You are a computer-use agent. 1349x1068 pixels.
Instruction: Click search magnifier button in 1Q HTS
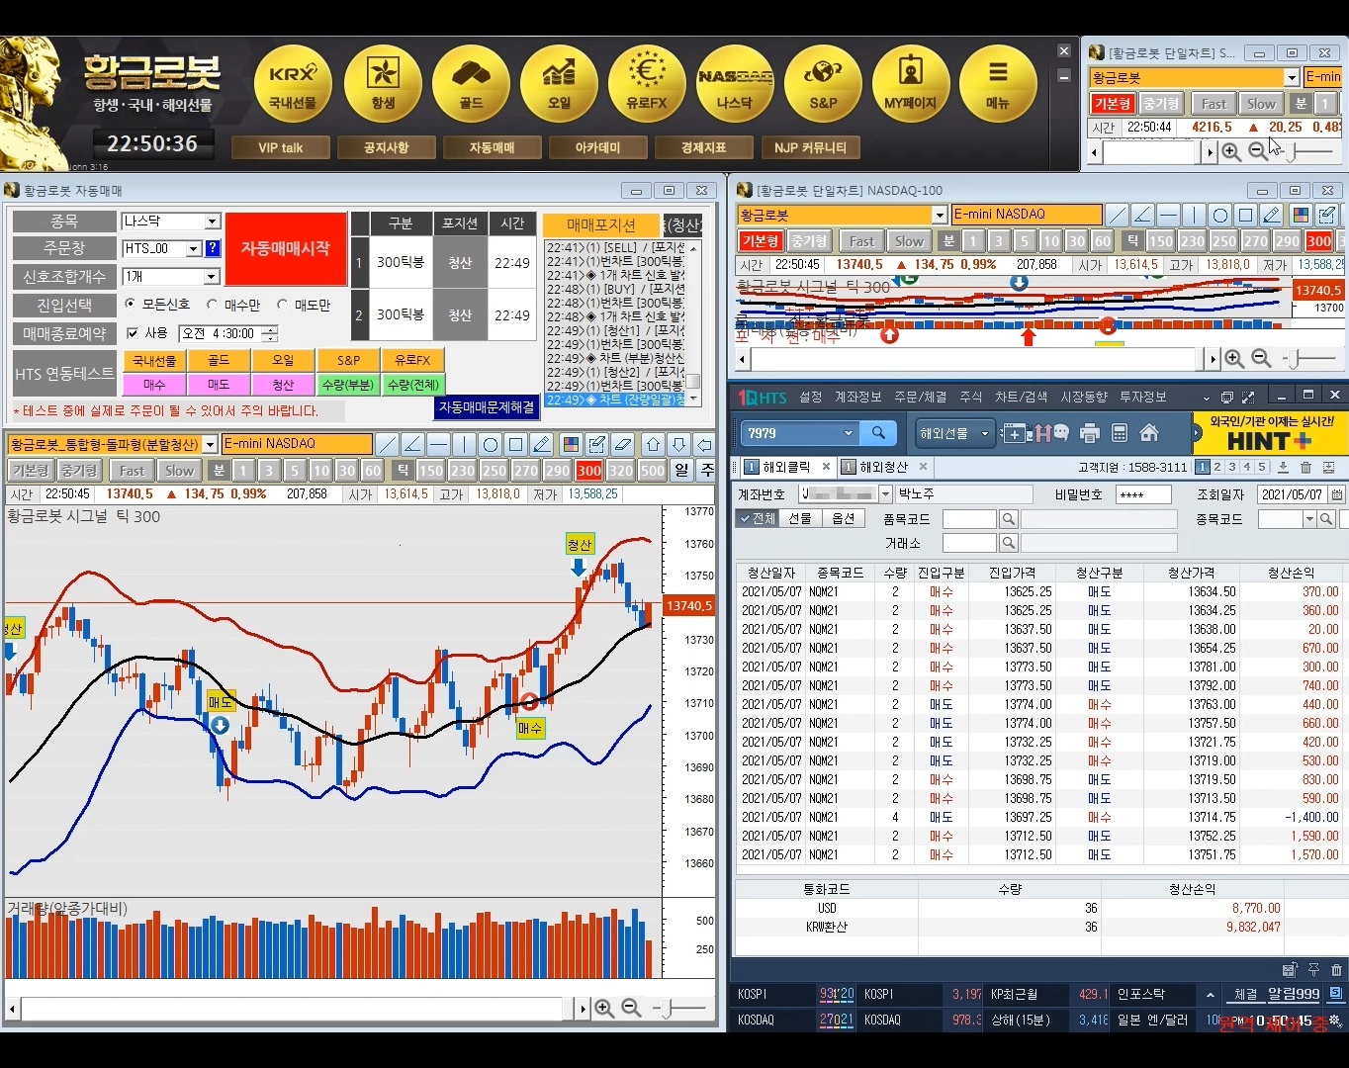click(x=878, y=433)
